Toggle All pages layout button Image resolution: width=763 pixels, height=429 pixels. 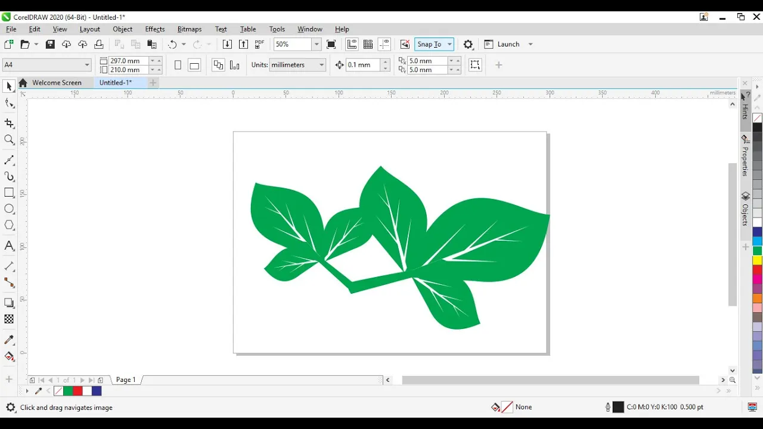218,65
